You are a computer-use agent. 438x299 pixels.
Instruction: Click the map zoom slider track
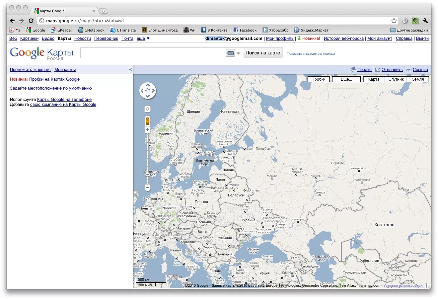point(148,159)
